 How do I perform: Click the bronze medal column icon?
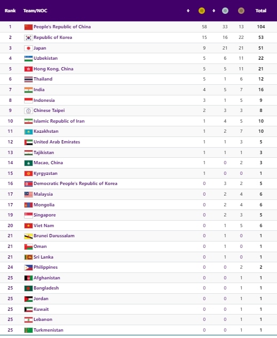(241, 11)
